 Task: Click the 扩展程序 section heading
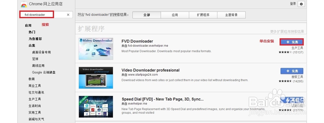tap(91, 29)
